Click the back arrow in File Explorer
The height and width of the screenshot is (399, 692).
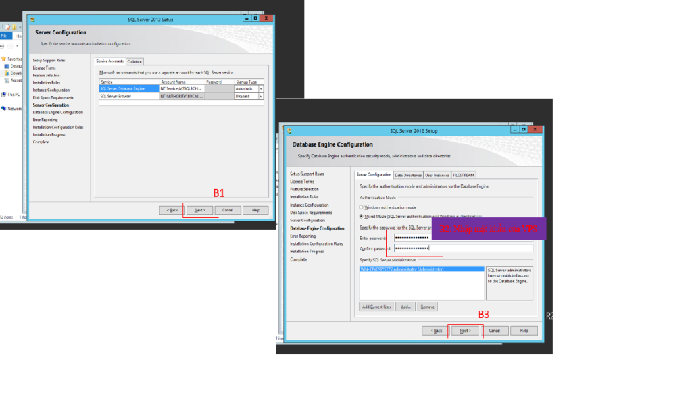[x=2, y=46]
